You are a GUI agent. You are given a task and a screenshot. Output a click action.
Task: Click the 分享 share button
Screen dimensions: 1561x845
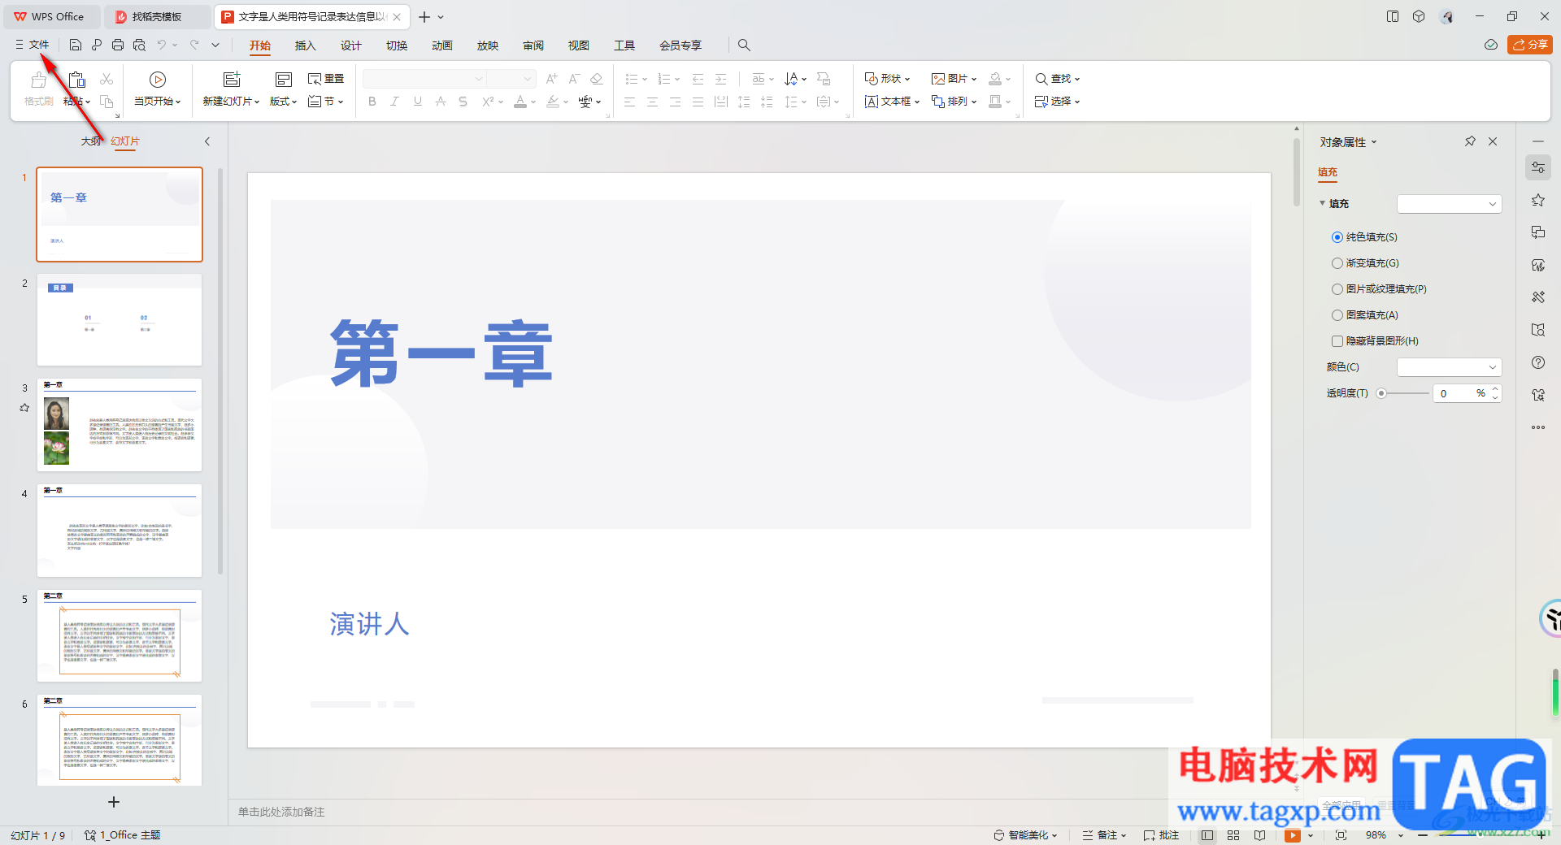coord(1529,45)
